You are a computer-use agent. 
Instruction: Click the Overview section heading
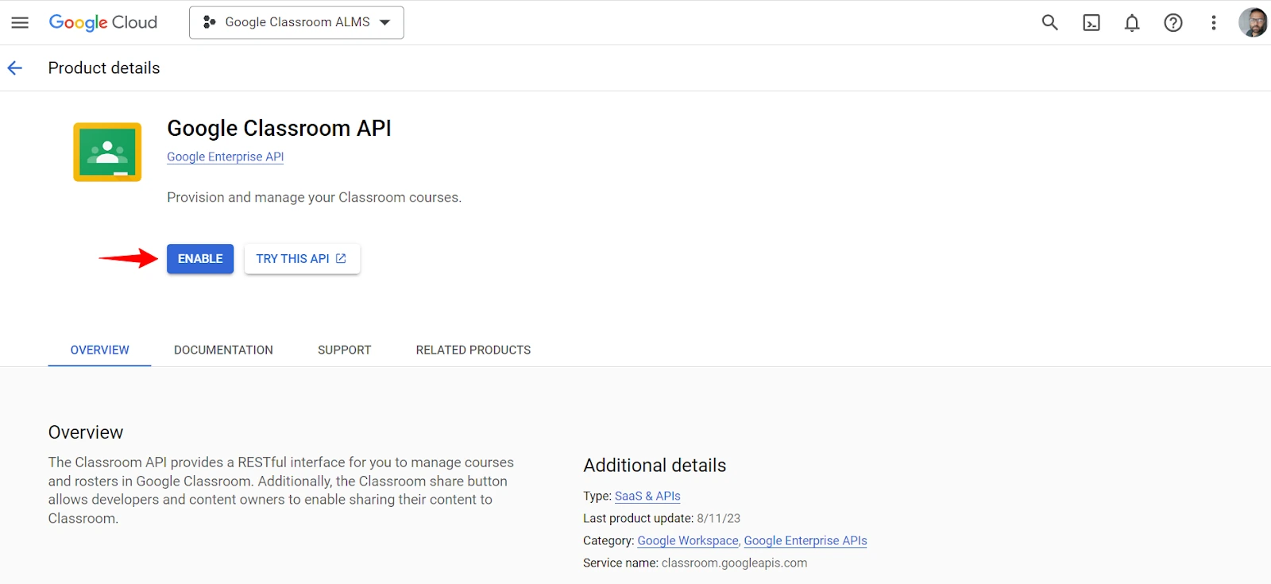pos(86,432)
